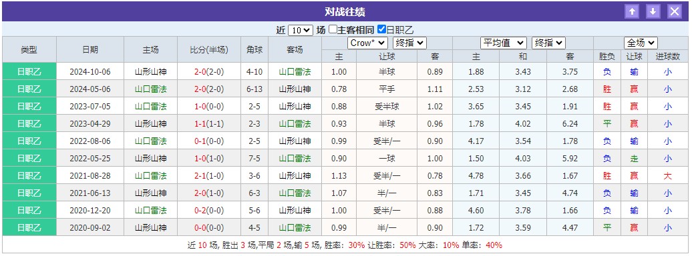
Task: Click score 0-1(0-0) in 2022-08-06 row
Action: click(209, 141)
